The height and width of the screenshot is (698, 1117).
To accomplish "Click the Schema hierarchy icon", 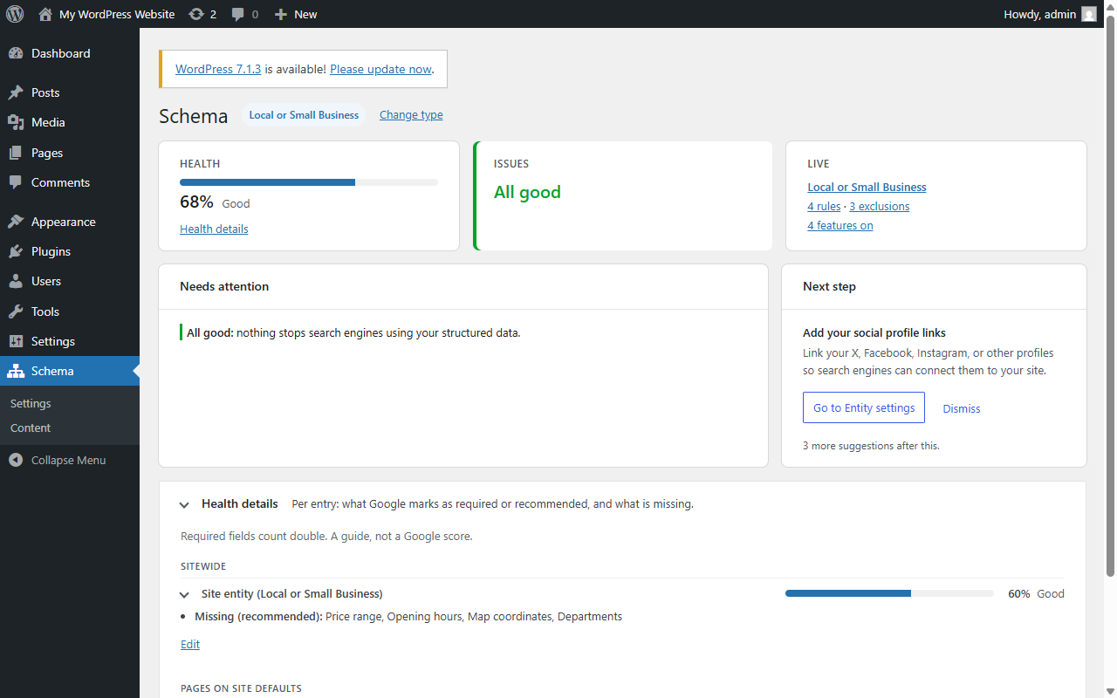I will (16, 371).
